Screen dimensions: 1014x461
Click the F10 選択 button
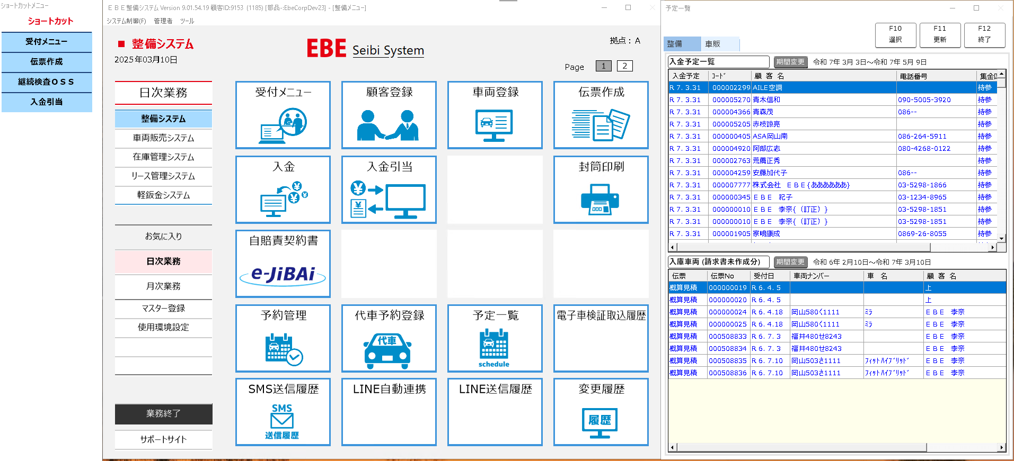[x=895, y=35]
